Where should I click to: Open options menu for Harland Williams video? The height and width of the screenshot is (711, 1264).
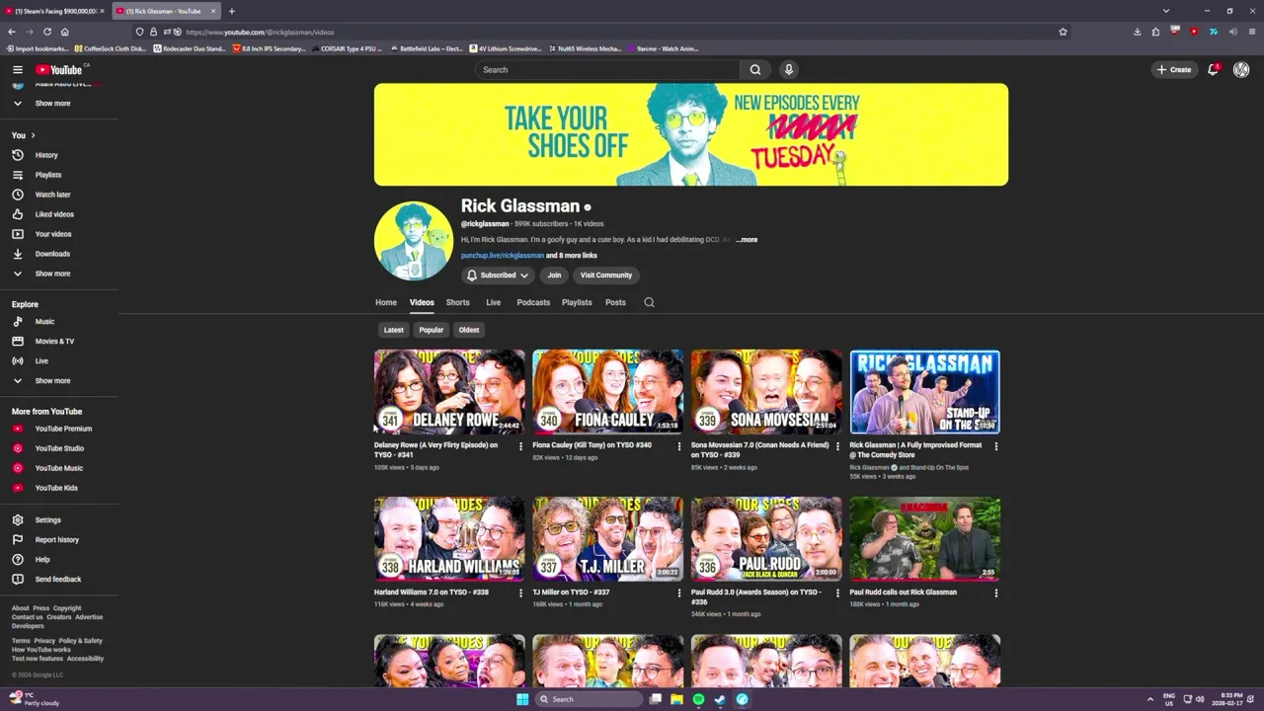[520, 592]
